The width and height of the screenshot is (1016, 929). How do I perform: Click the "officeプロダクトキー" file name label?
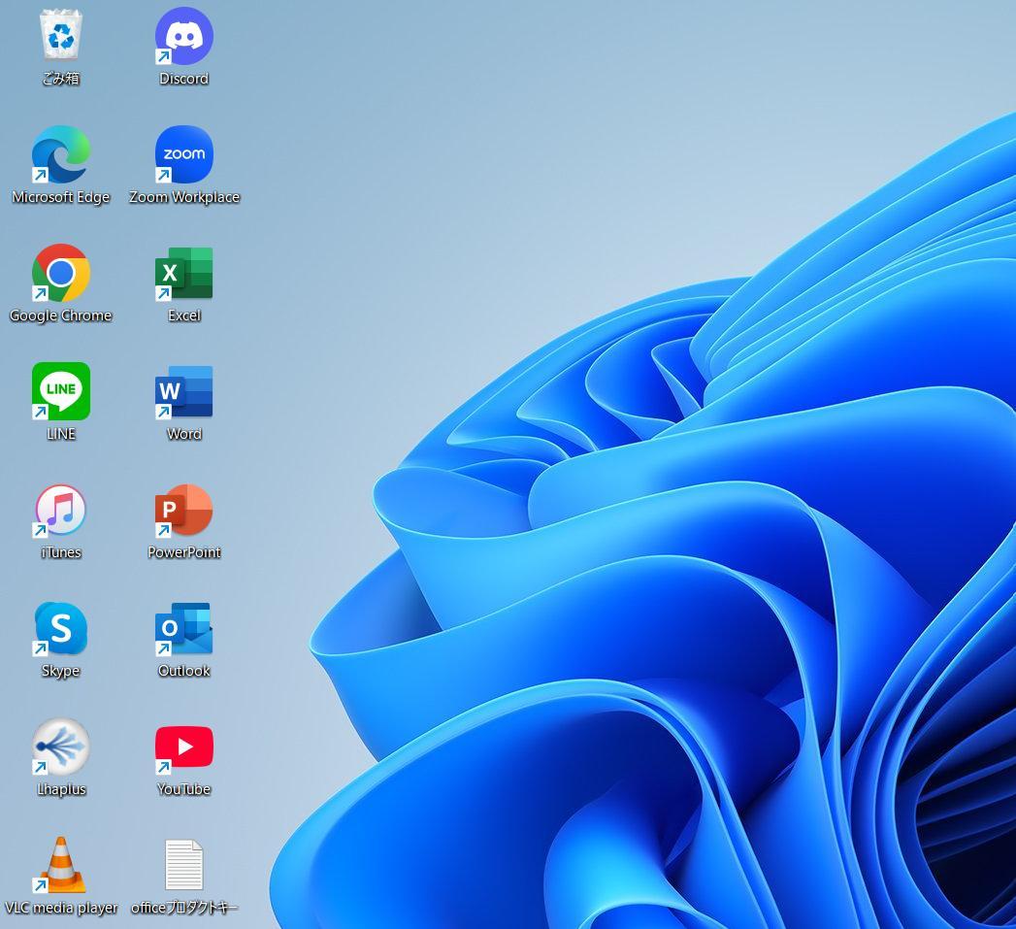coord(184,908)
